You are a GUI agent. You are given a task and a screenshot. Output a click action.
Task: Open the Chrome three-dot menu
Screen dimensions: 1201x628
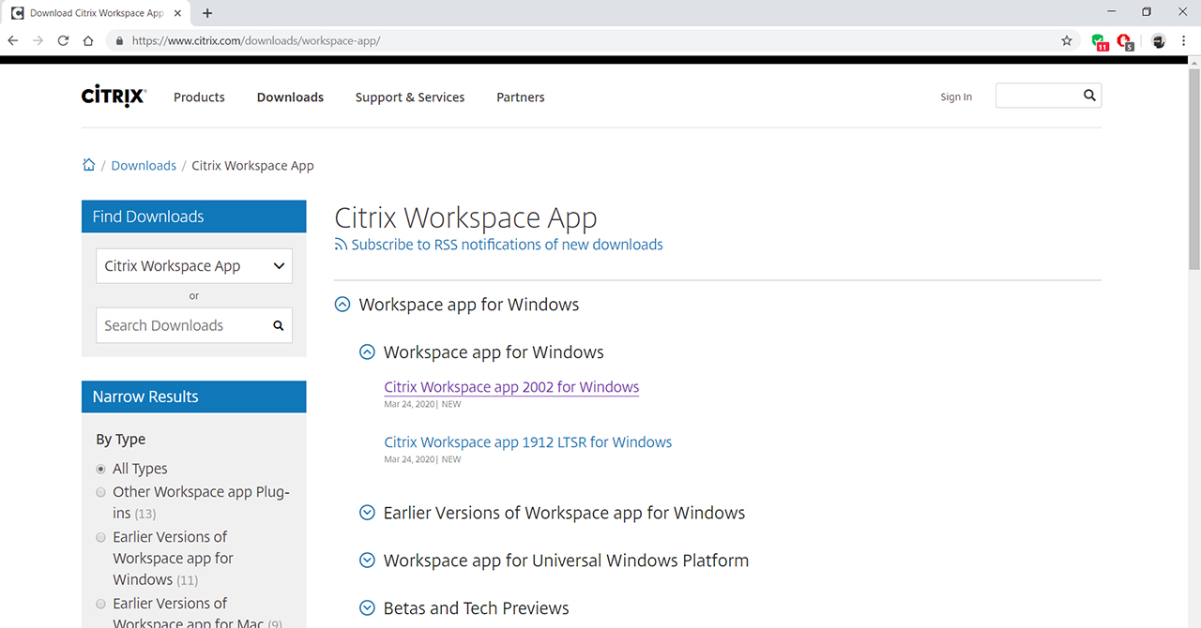click(1185, 41)
